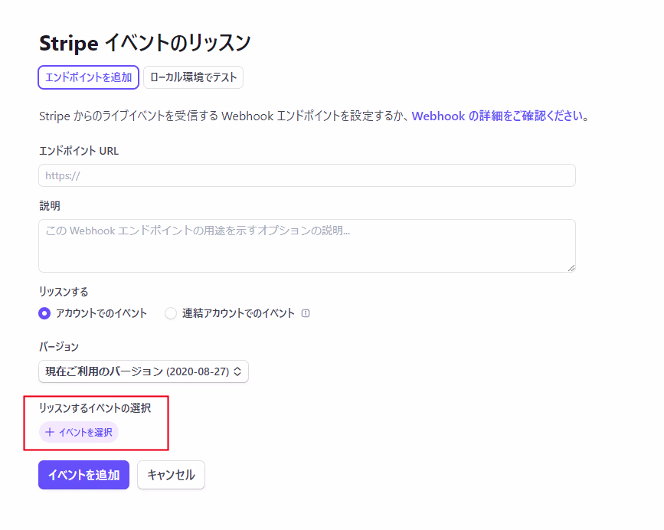Focus the エンドポイント URL field
664x530 pixels.
[307, 175]
